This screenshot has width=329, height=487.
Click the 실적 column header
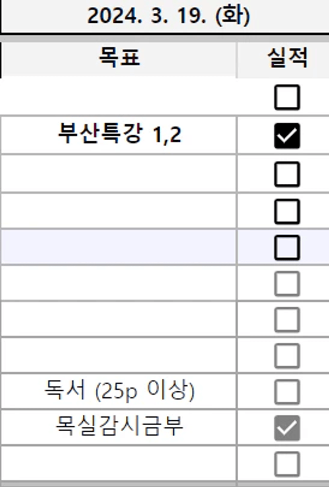287,59
